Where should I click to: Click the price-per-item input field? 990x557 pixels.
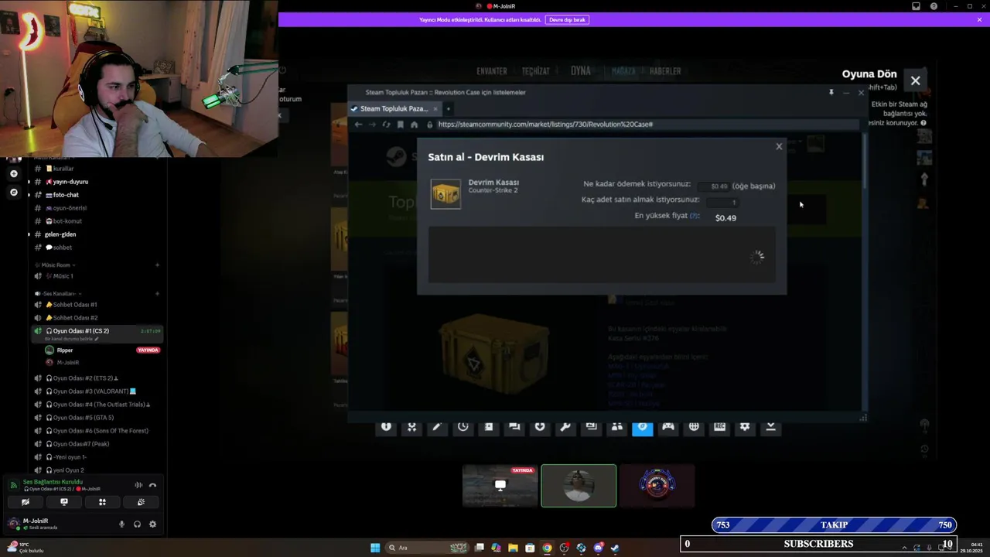pos(712,186)
